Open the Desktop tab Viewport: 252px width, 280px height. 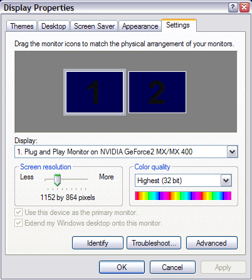coord(54,26)
